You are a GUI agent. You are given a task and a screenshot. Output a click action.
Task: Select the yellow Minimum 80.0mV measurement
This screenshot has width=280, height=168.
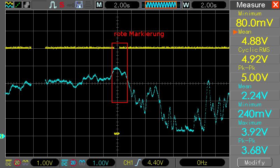point(254,23)
